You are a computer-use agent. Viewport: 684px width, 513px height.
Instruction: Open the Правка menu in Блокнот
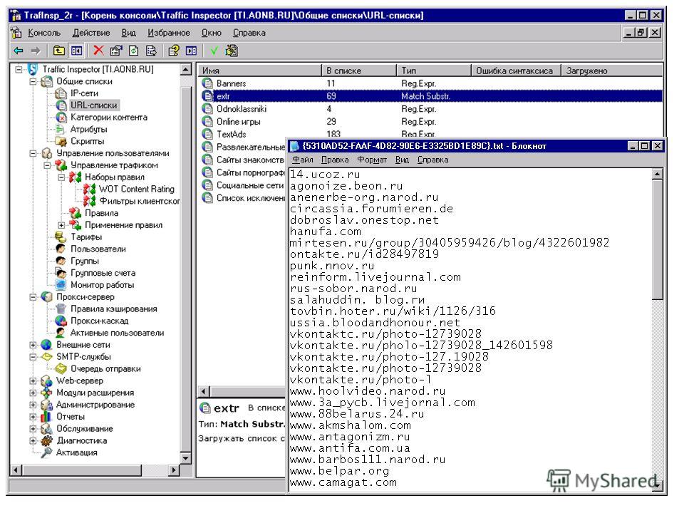(x=335, y=160)
